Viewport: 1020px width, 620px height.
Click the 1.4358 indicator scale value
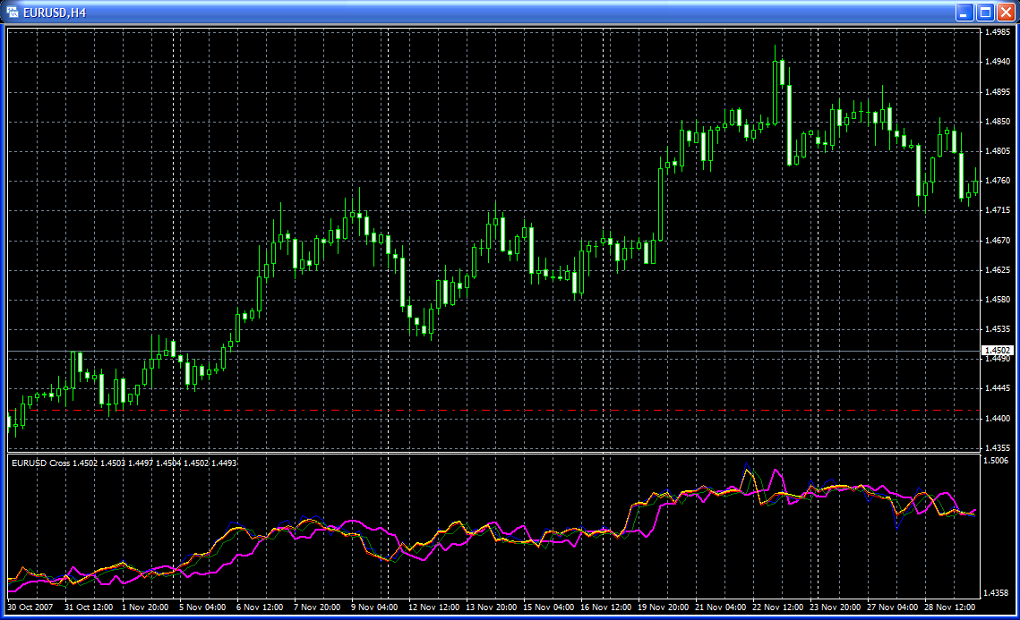997,592
